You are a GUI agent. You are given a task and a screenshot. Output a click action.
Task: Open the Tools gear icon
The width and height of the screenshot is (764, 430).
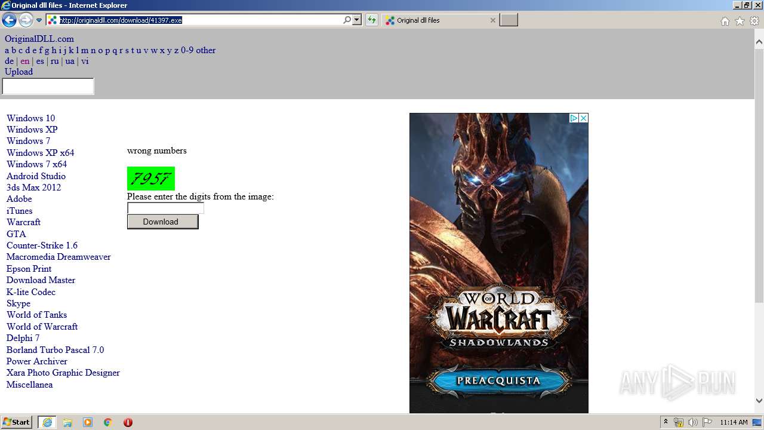point(754,21)
